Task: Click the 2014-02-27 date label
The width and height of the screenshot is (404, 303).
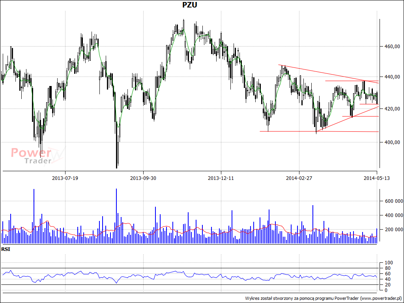Action: [299, 178]
